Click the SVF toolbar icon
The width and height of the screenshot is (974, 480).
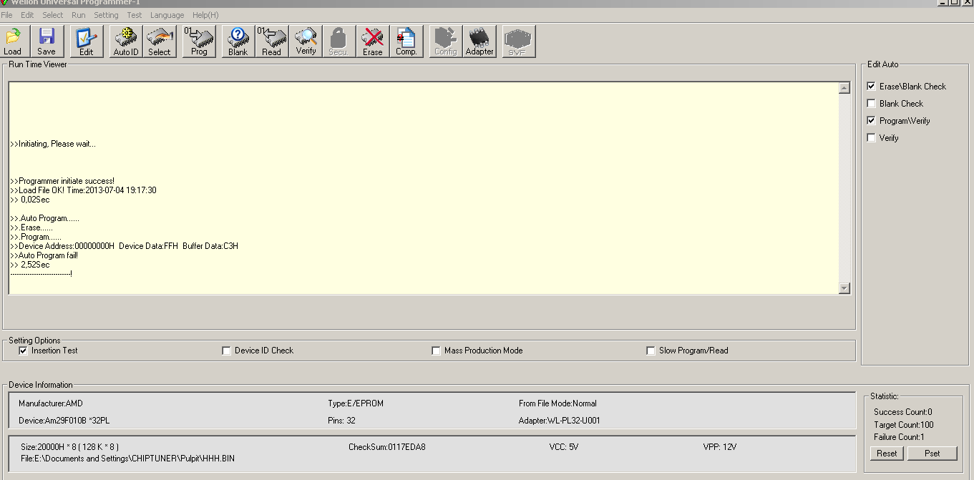tap(519, 41)
